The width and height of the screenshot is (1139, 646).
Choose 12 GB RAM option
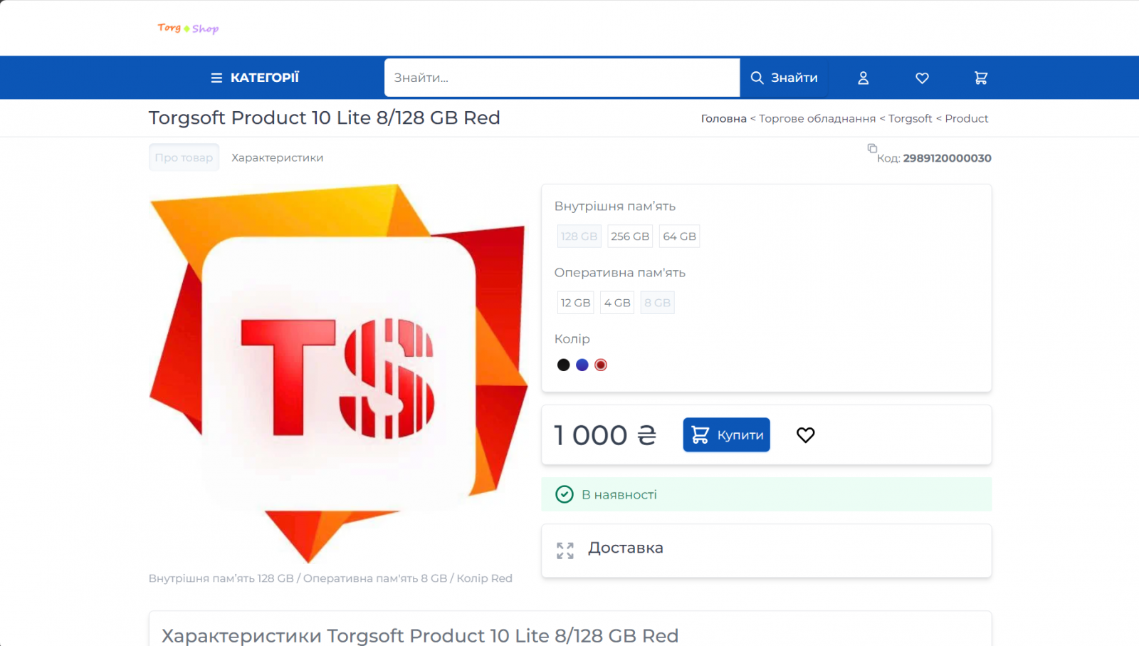point(575,303)
